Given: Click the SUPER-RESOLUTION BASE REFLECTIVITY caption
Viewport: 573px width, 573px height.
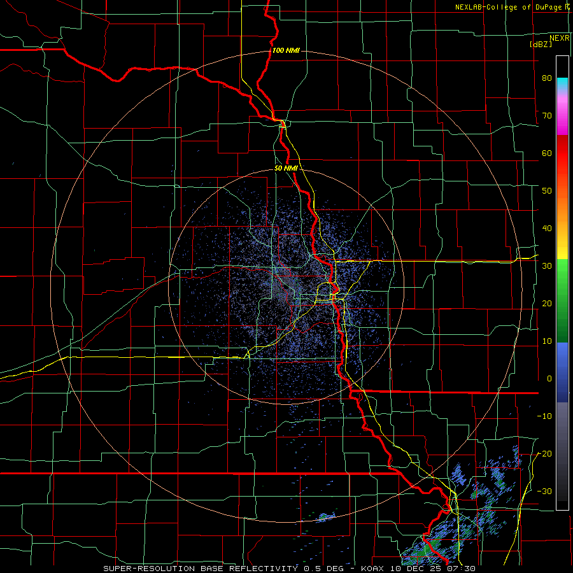Looking at the screenshot, I should 201,569.
